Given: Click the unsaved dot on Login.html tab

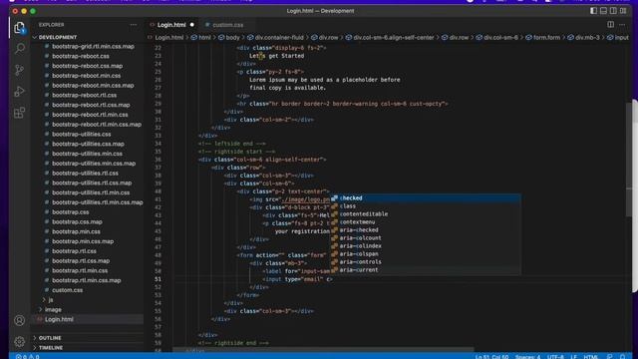Looking at the screenshot, I should (x=192, y=25).
